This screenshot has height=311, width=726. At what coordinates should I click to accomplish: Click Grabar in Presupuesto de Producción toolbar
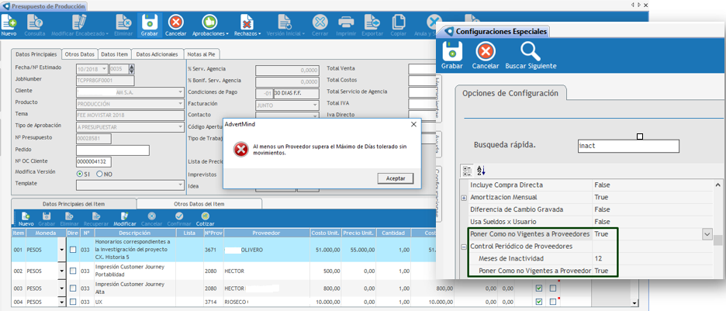point(149,24)
